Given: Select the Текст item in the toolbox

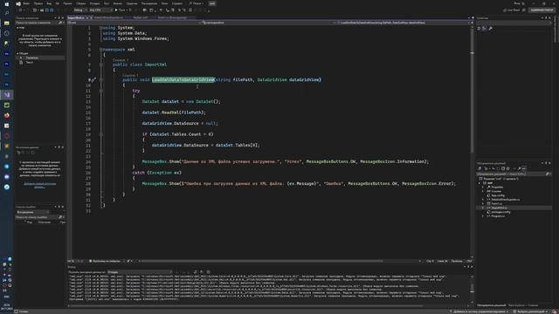Looking at the screenshot, I should coord(29,62).
